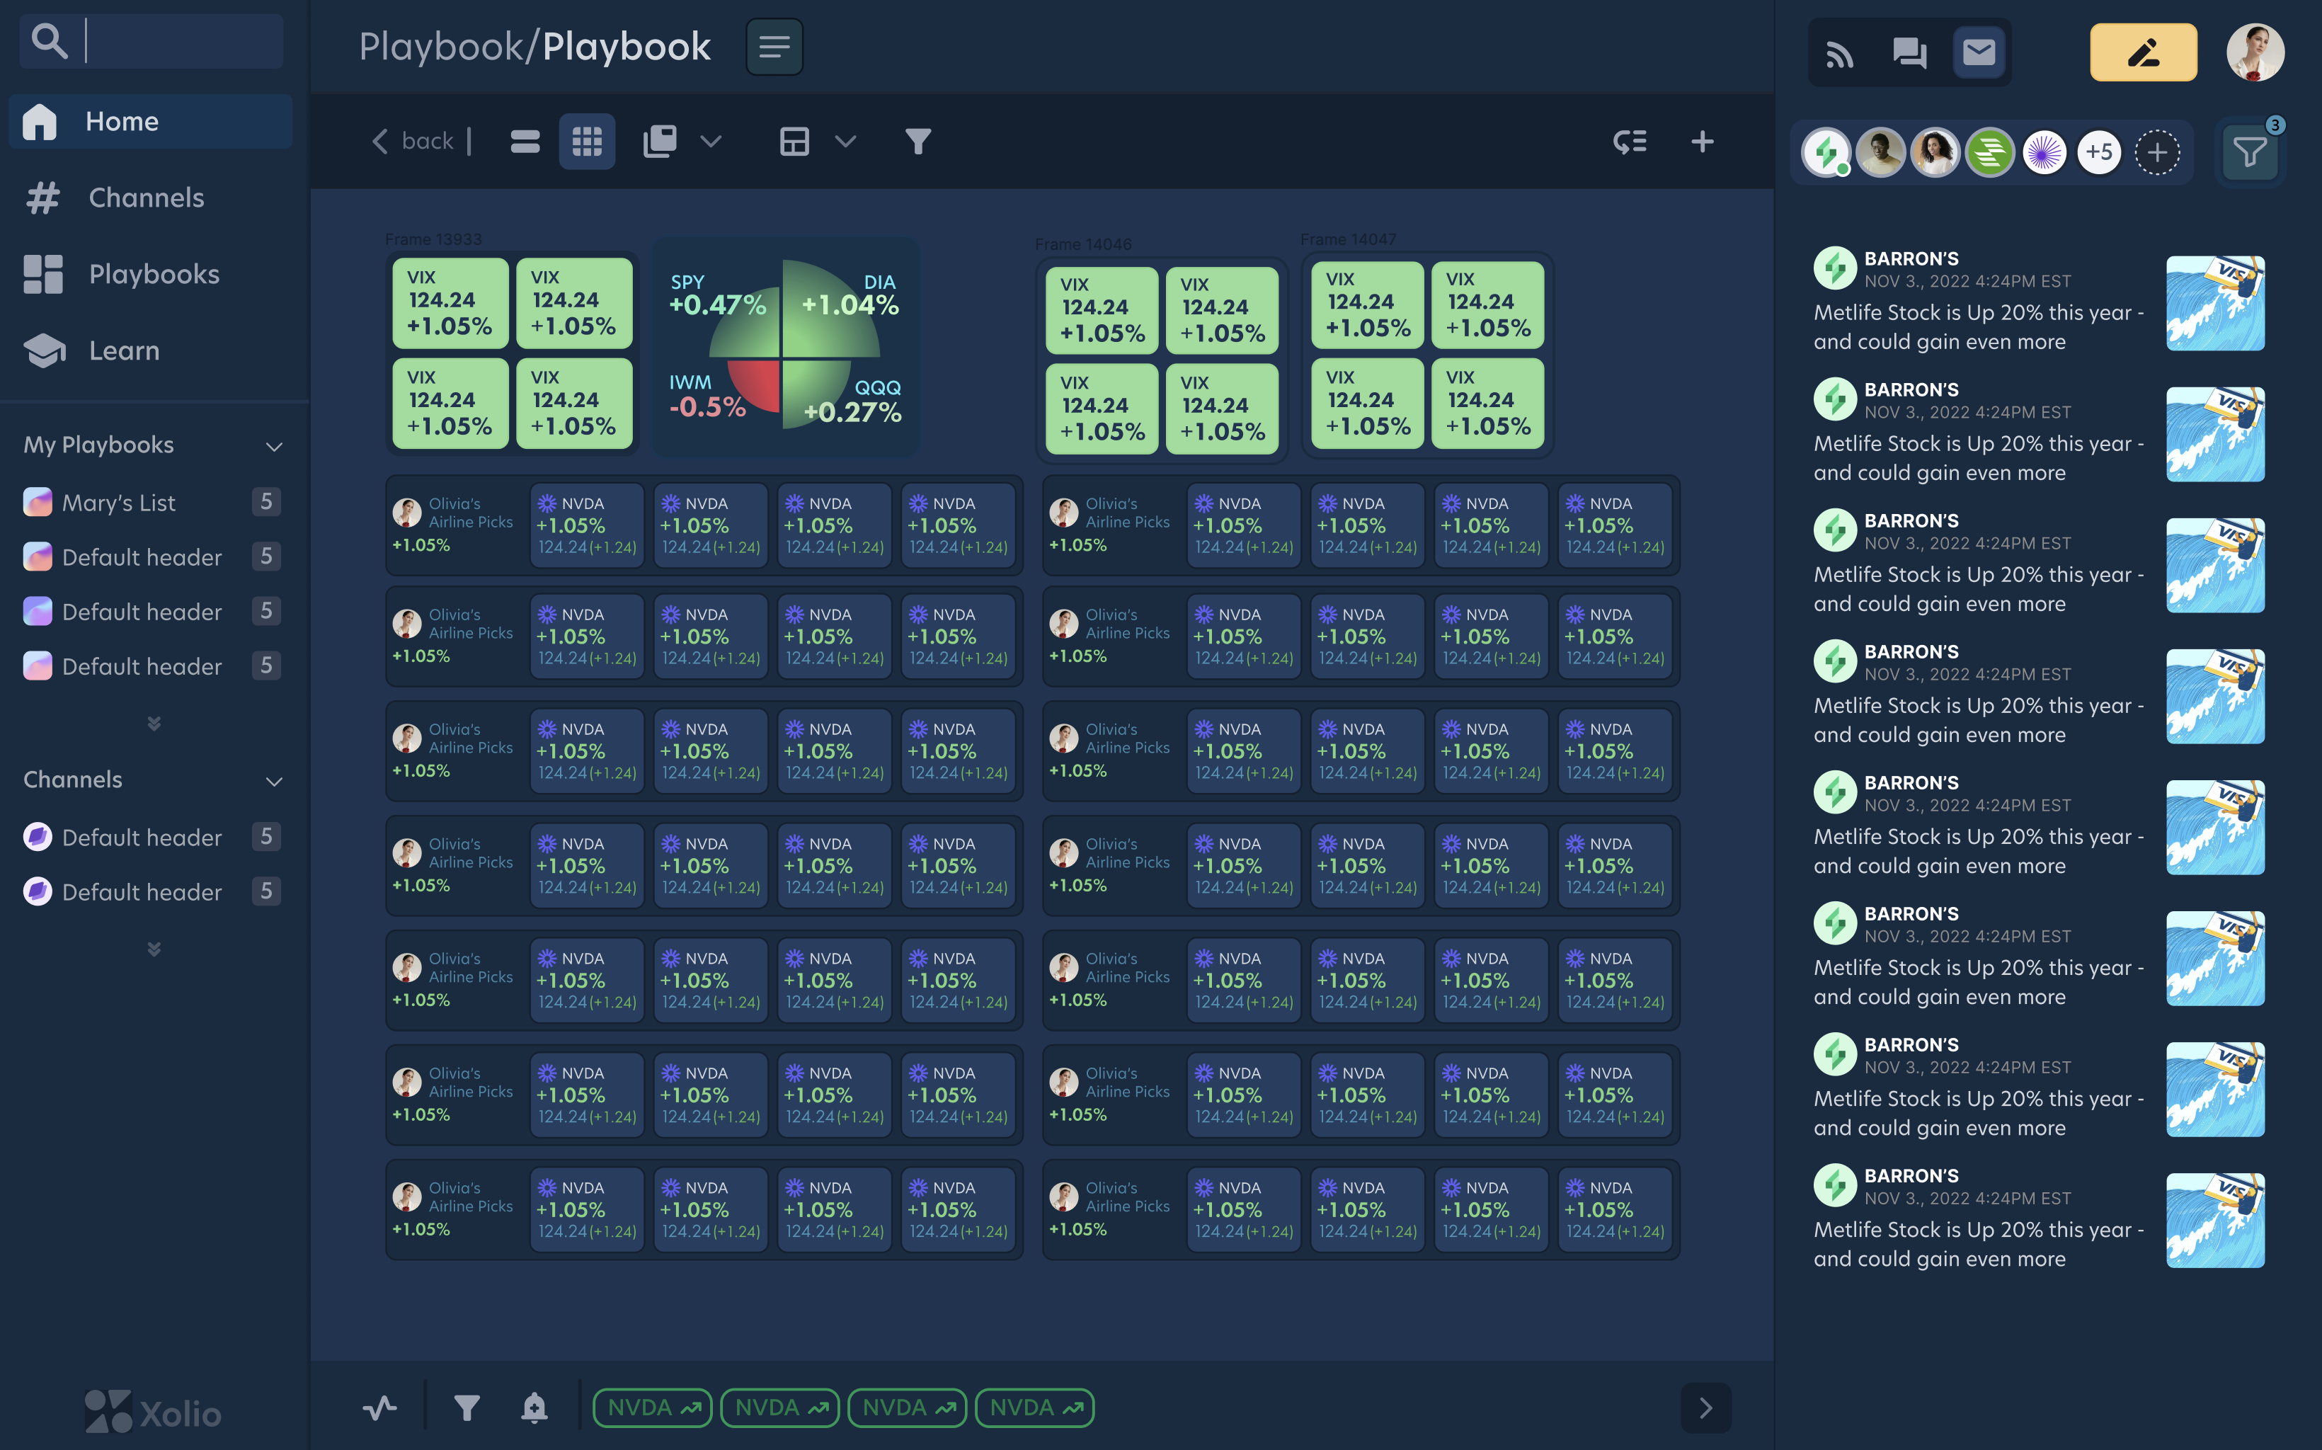
Task: Click the plus icon in main toolbar
Action: (1702, 142)
